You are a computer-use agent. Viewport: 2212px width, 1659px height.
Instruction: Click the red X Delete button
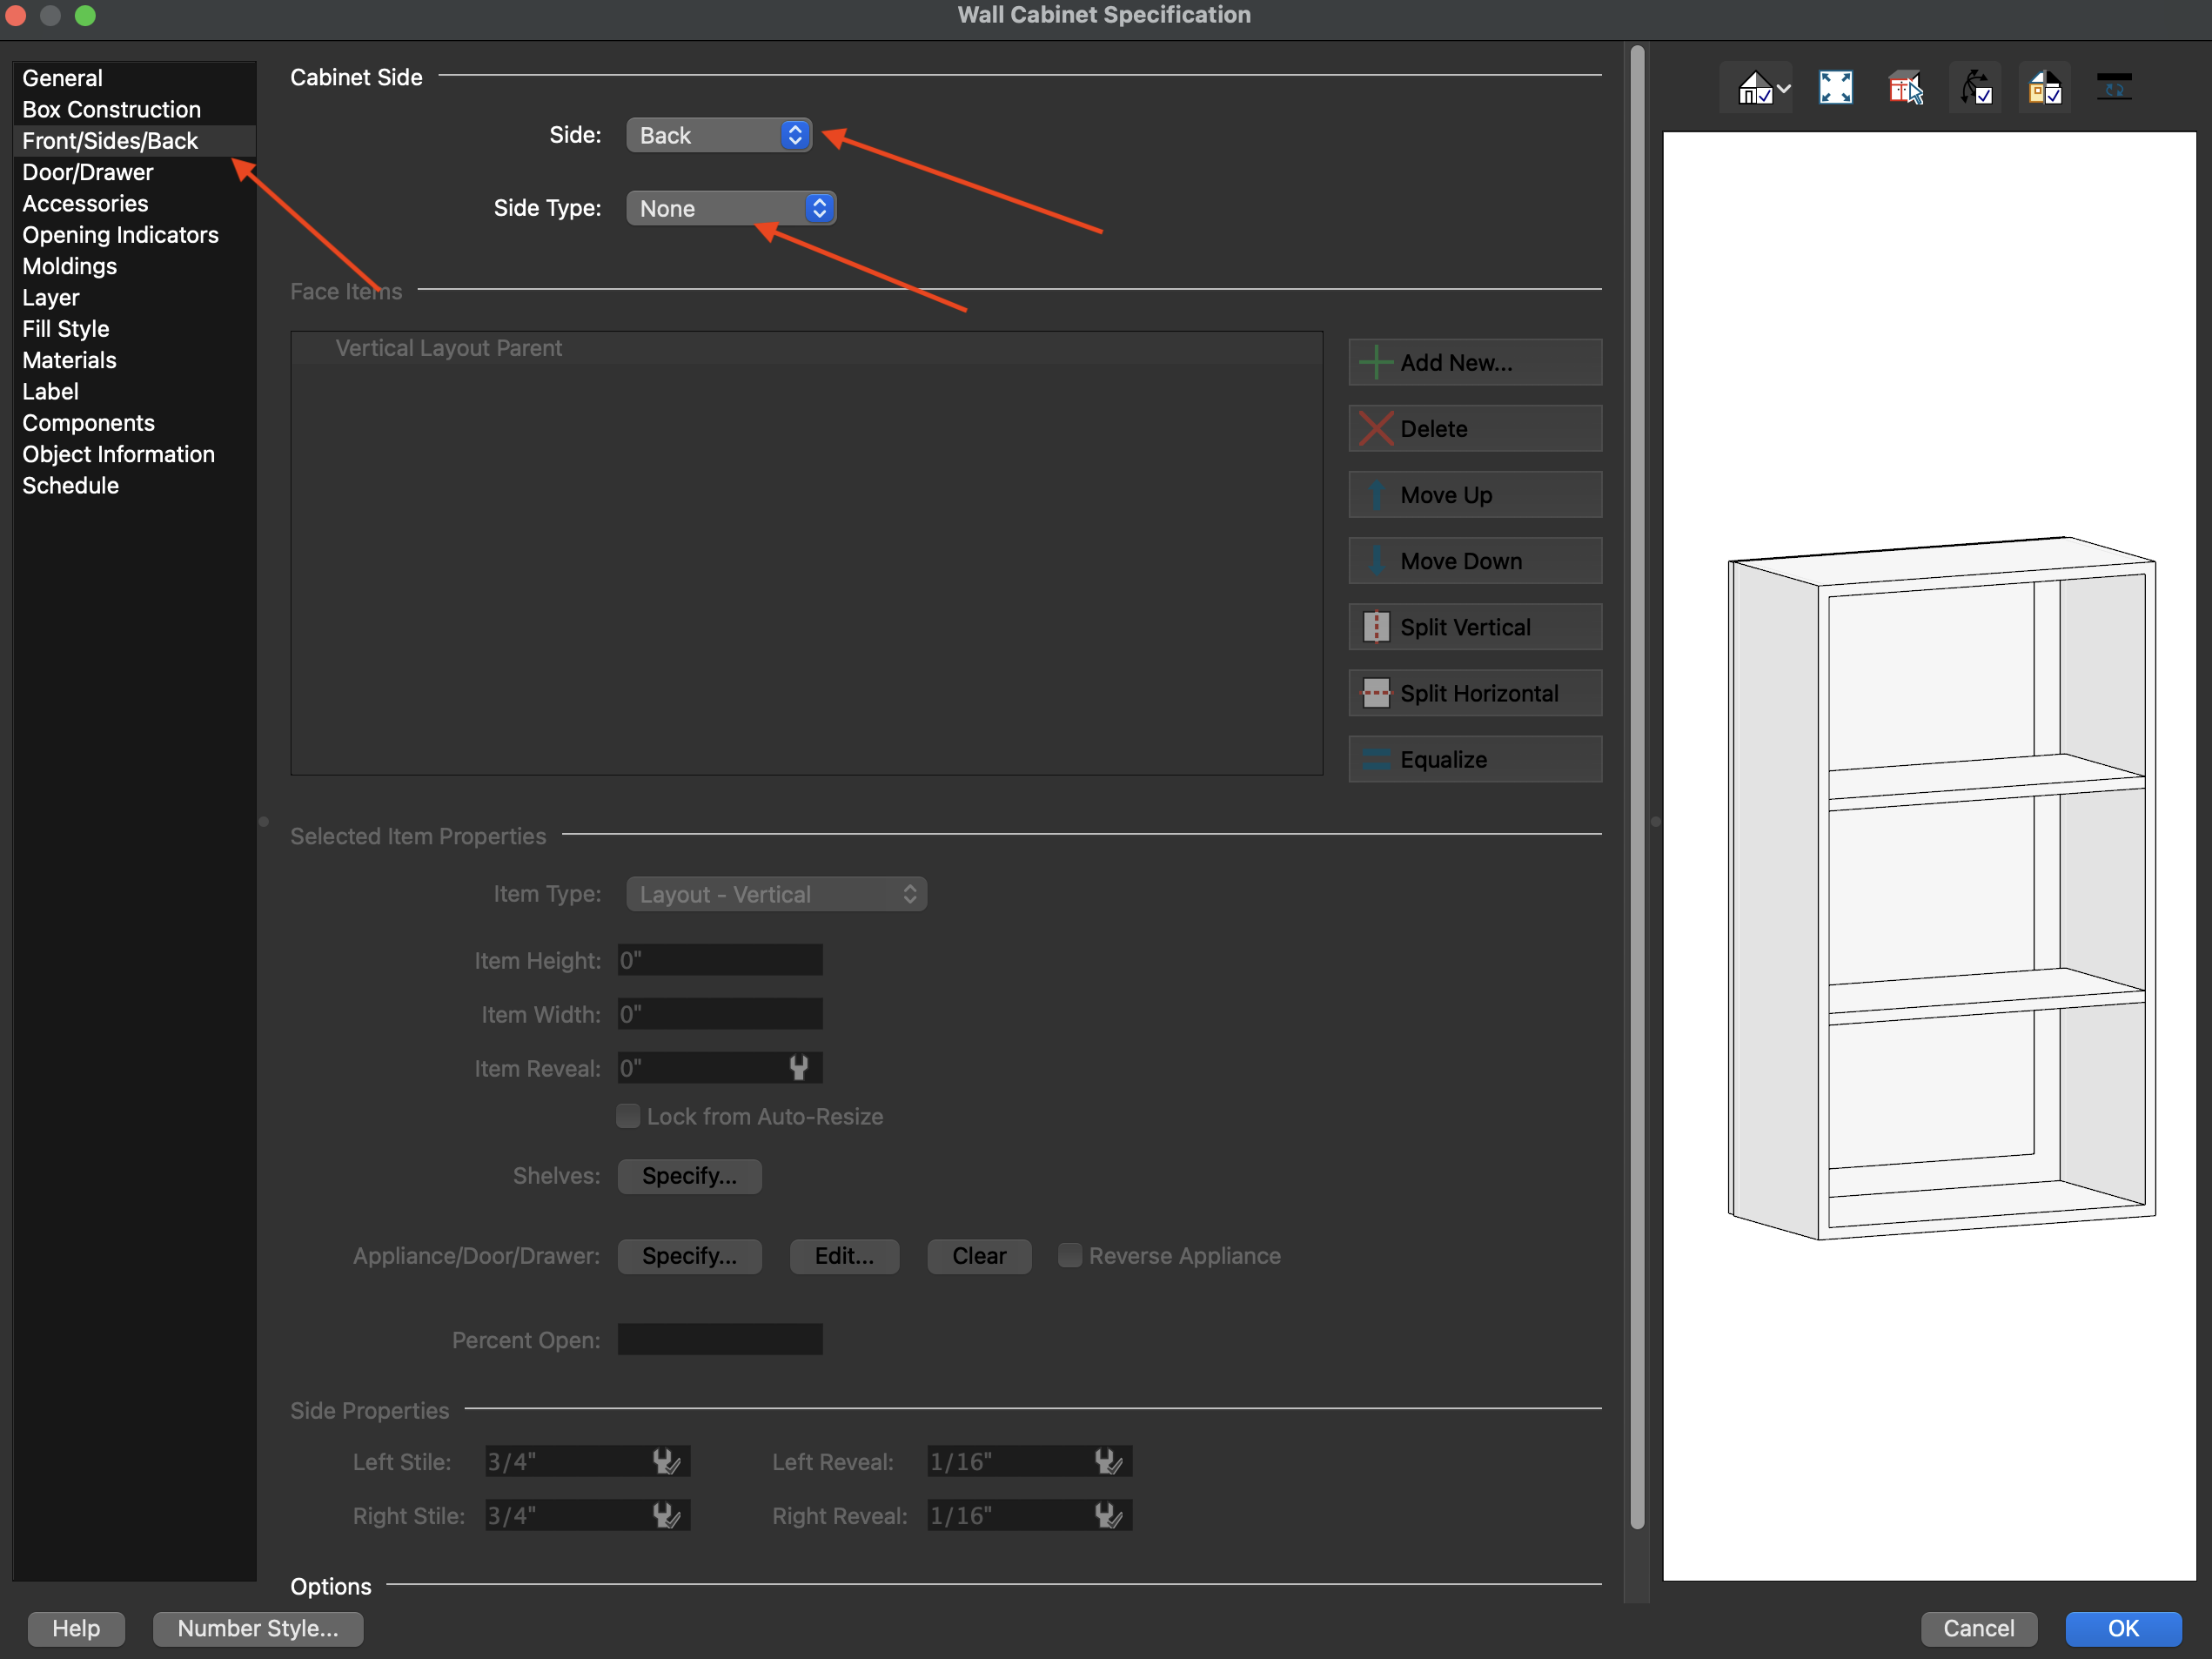(1474, 429)
